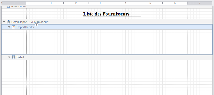Collapse the Detail band

pos(9,57)
